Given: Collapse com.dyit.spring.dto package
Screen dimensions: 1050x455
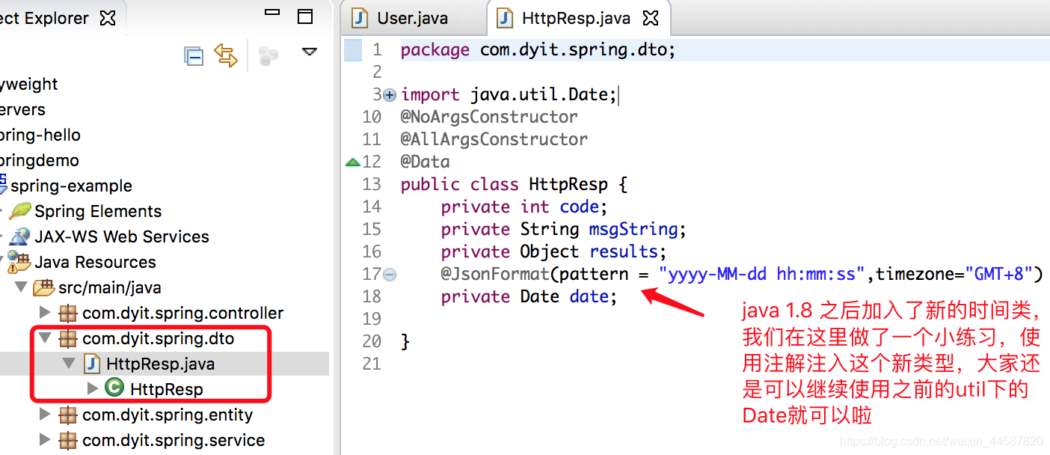Looking at the screenshot, I should [x=45, y=338].
